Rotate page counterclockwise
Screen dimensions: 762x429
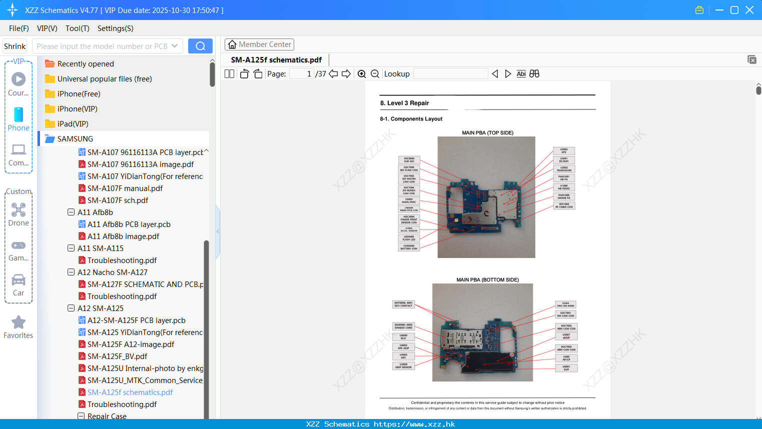[x=244, y=74]
